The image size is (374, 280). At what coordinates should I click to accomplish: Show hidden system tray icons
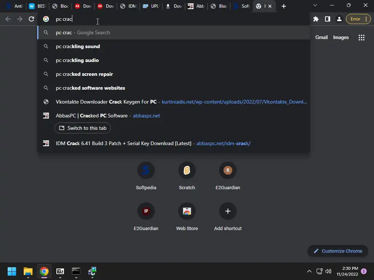click(x=309, y=271)
